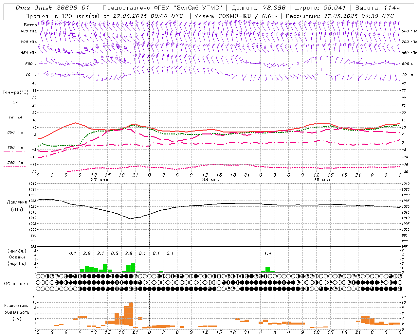The height and width of the screenshot is (335, 419).
Task: Click the (мм/1ч.) unit label
Action: click(17, 263)
